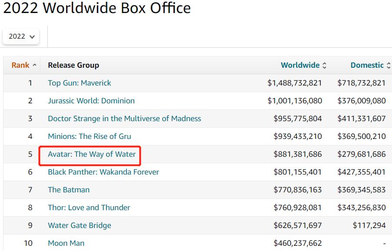Open Water Gate Bridge page
The image size is (392, 251).
tap(80, 225)
